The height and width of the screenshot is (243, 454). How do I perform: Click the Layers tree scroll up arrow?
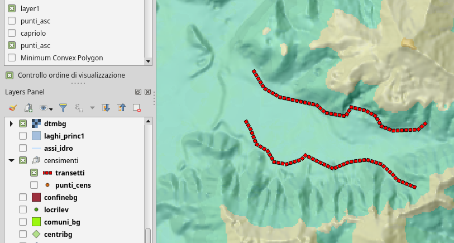click(x=148, y=121)
